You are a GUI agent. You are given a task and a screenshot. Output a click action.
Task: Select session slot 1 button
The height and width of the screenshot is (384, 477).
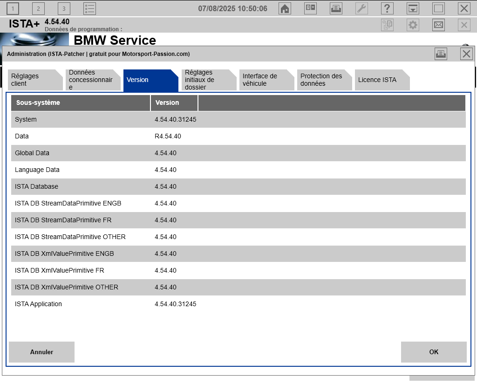coord(13,8)
